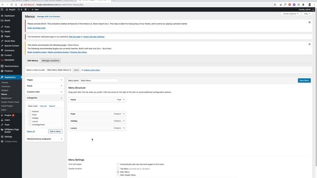Open the BlogXR theme menu icon

(x=2, y=20)
